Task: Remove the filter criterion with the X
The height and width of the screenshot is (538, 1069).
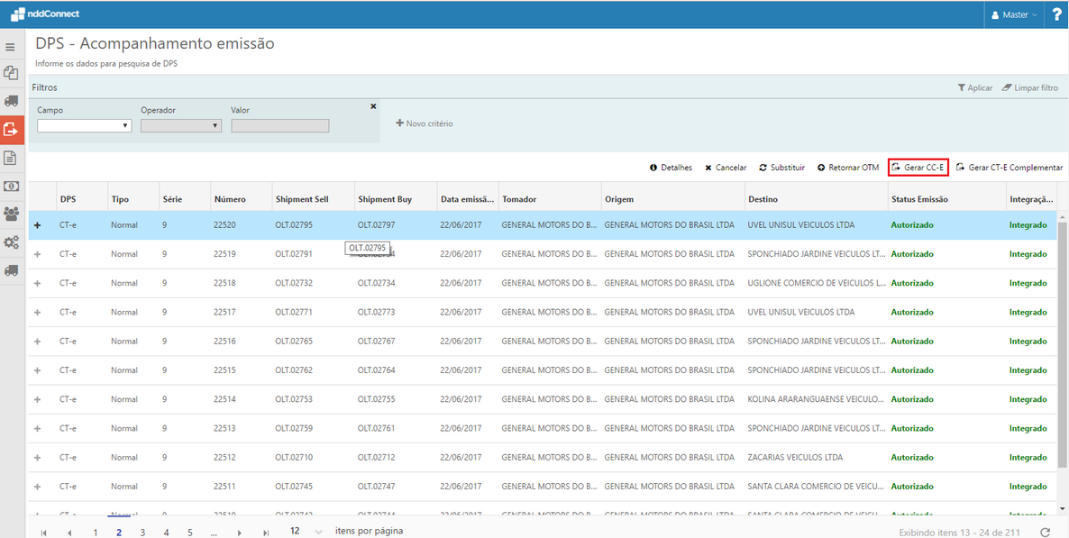Action: click(x=373, y=106)
